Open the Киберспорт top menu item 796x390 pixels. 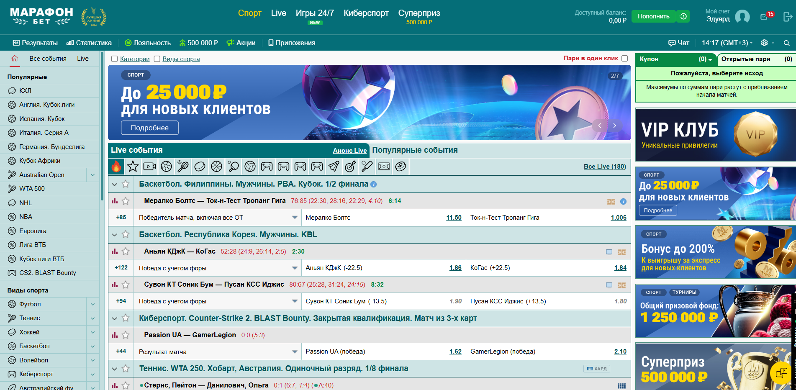(366, 13)
